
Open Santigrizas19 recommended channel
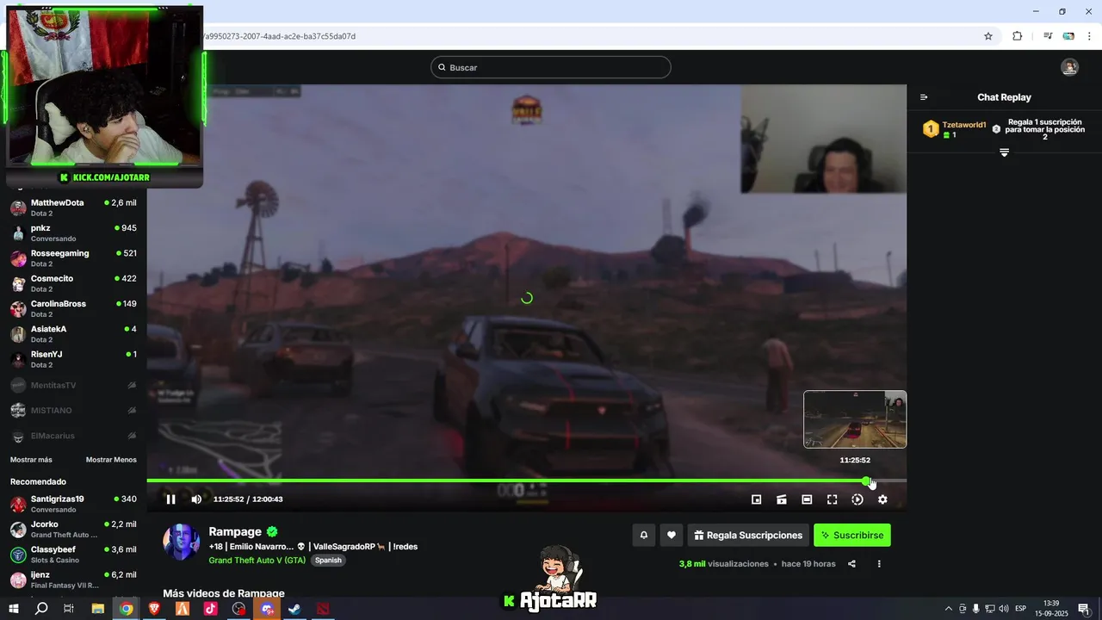coord(73,504)
